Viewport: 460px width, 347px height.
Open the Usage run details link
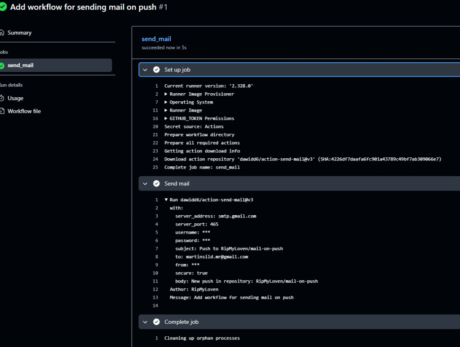[15, 98]
